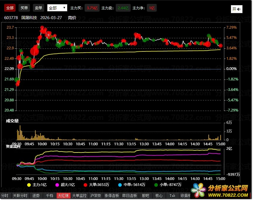This screenshot has width=253, height=200.
Task: Open the 全部 dropdown selector
Action: pyautogui.click(x=57, y=8)
